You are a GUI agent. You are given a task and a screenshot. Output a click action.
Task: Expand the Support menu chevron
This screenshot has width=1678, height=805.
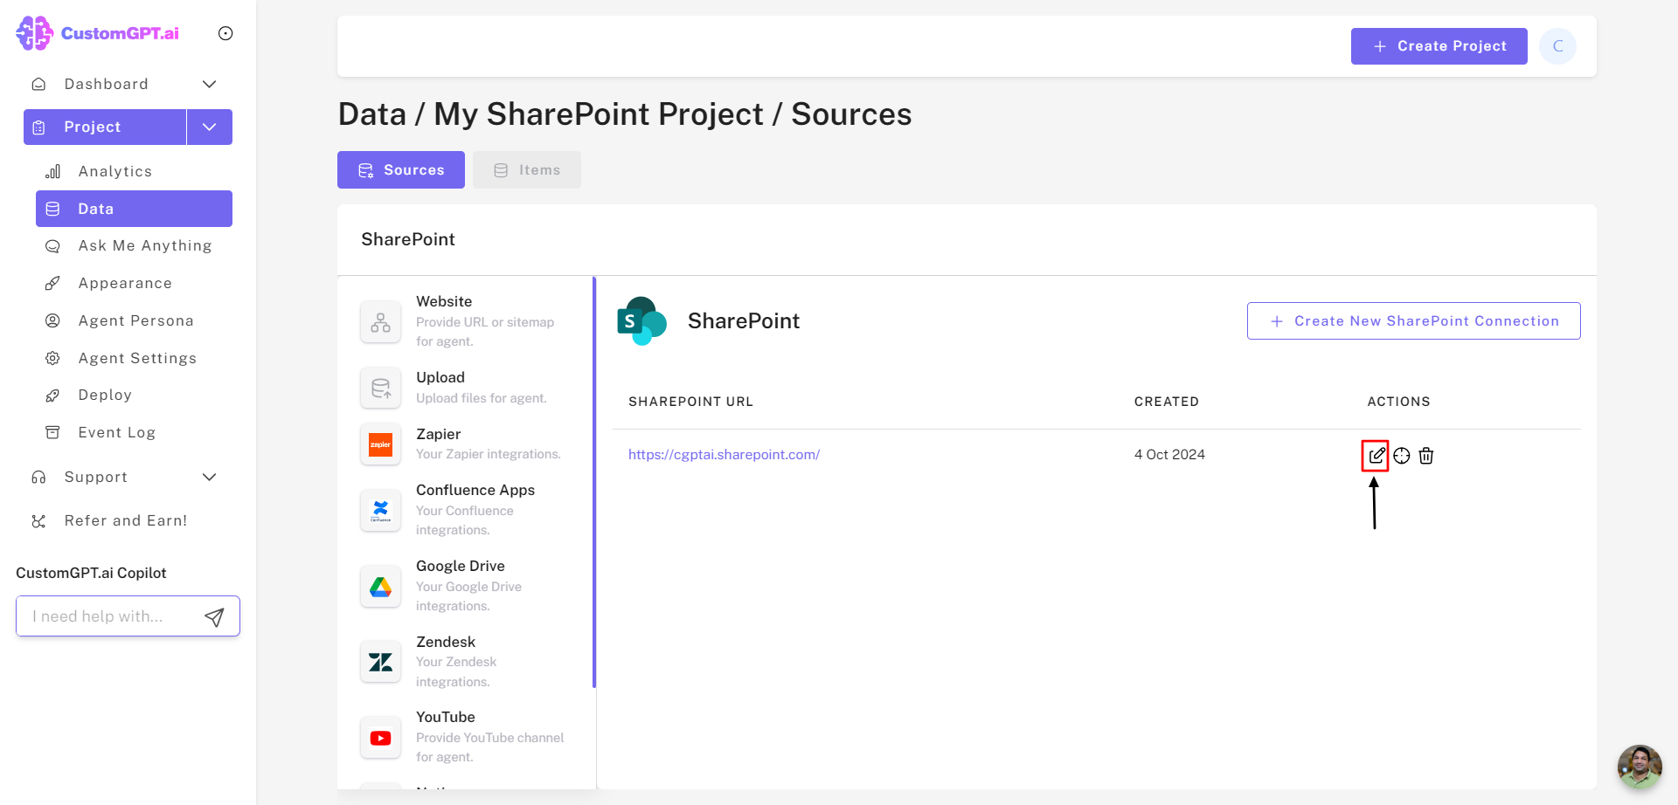coord(210,477)
